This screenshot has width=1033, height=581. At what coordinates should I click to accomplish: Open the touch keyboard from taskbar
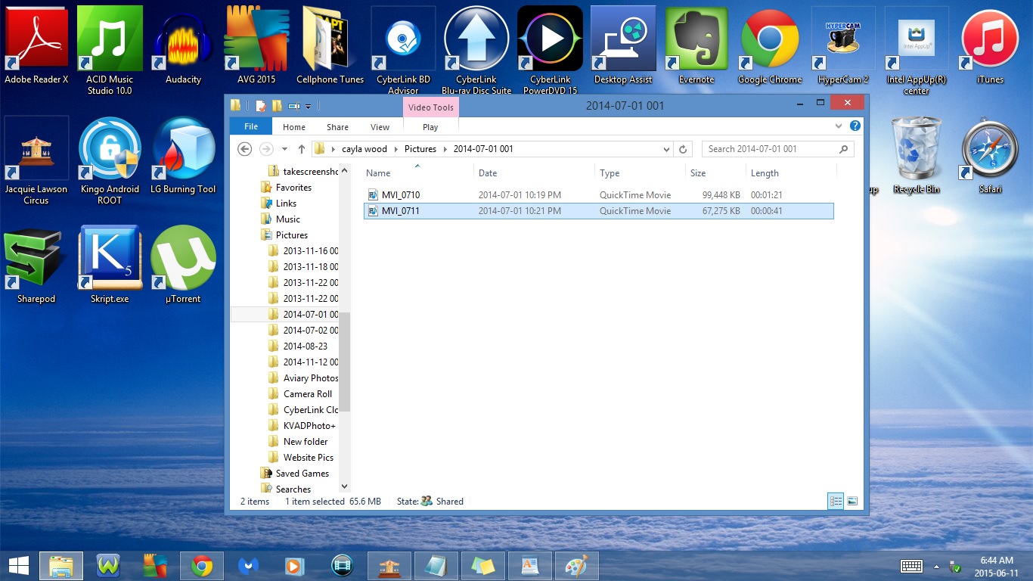coord(911,566)
